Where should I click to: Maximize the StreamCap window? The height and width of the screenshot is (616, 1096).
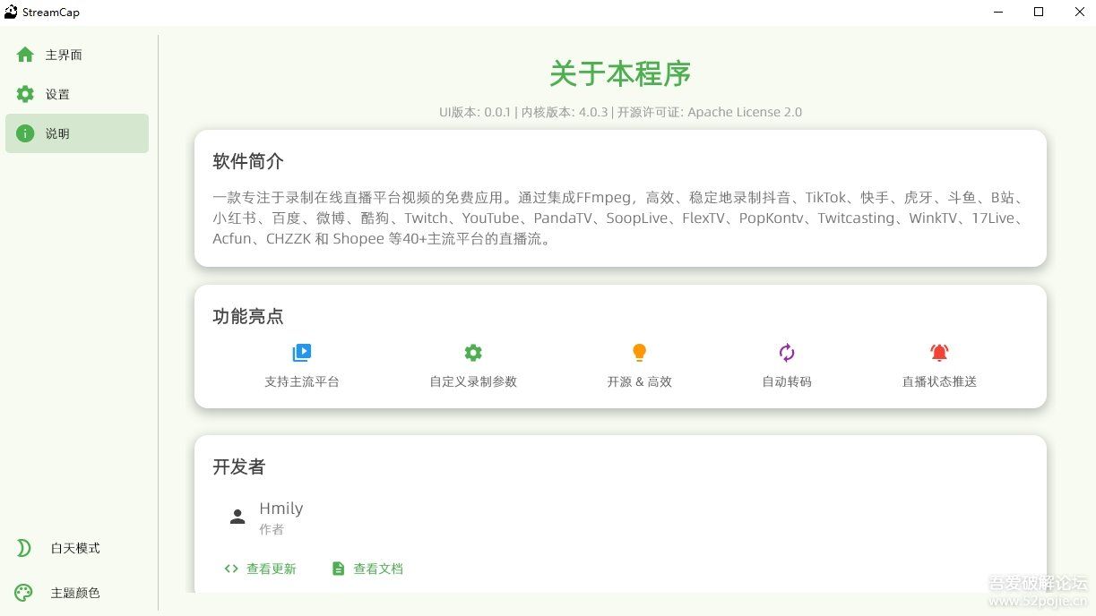(1039, 13)
